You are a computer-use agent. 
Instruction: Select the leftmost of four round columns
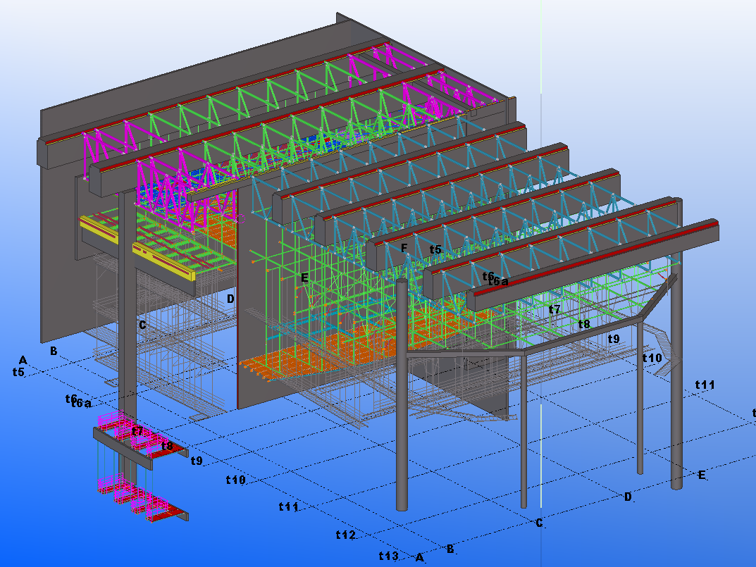click(401, 423)
